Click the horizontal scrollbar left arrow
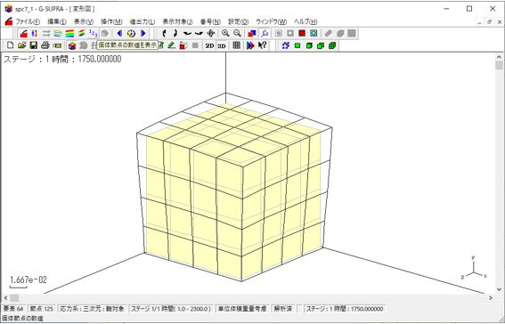The height and width of the screenshot is (324, 505). point(5,298)
